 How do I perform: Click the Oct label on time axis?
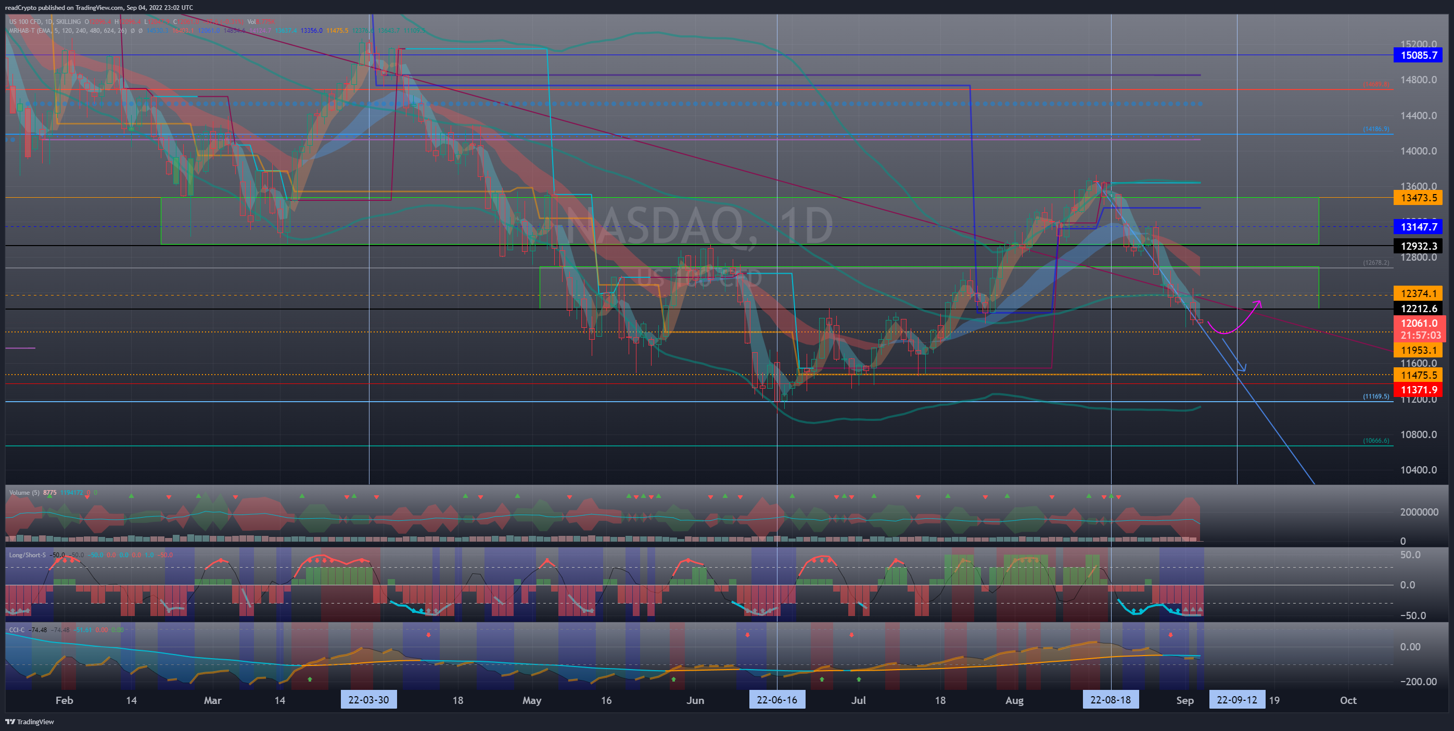tap(1348, 700)
